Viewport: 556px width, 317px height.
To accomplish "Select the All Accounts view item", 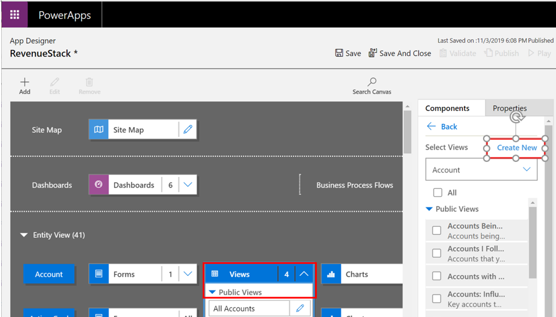I will tap(249, 308).
